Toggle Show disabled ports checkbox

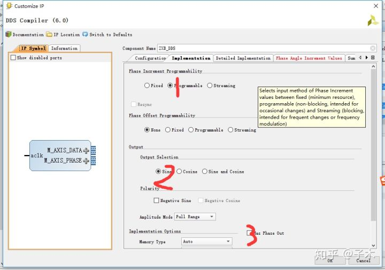coord(13,57)
